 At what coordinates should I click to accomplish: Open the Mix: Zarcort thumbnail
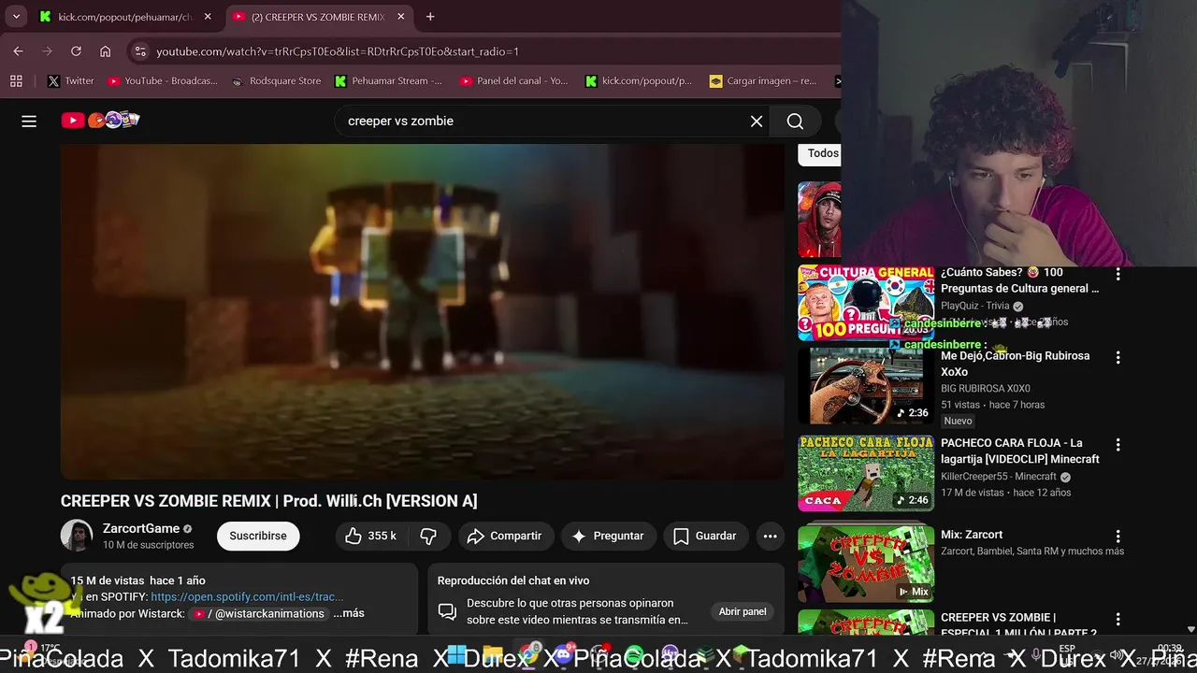coord(866,564)
